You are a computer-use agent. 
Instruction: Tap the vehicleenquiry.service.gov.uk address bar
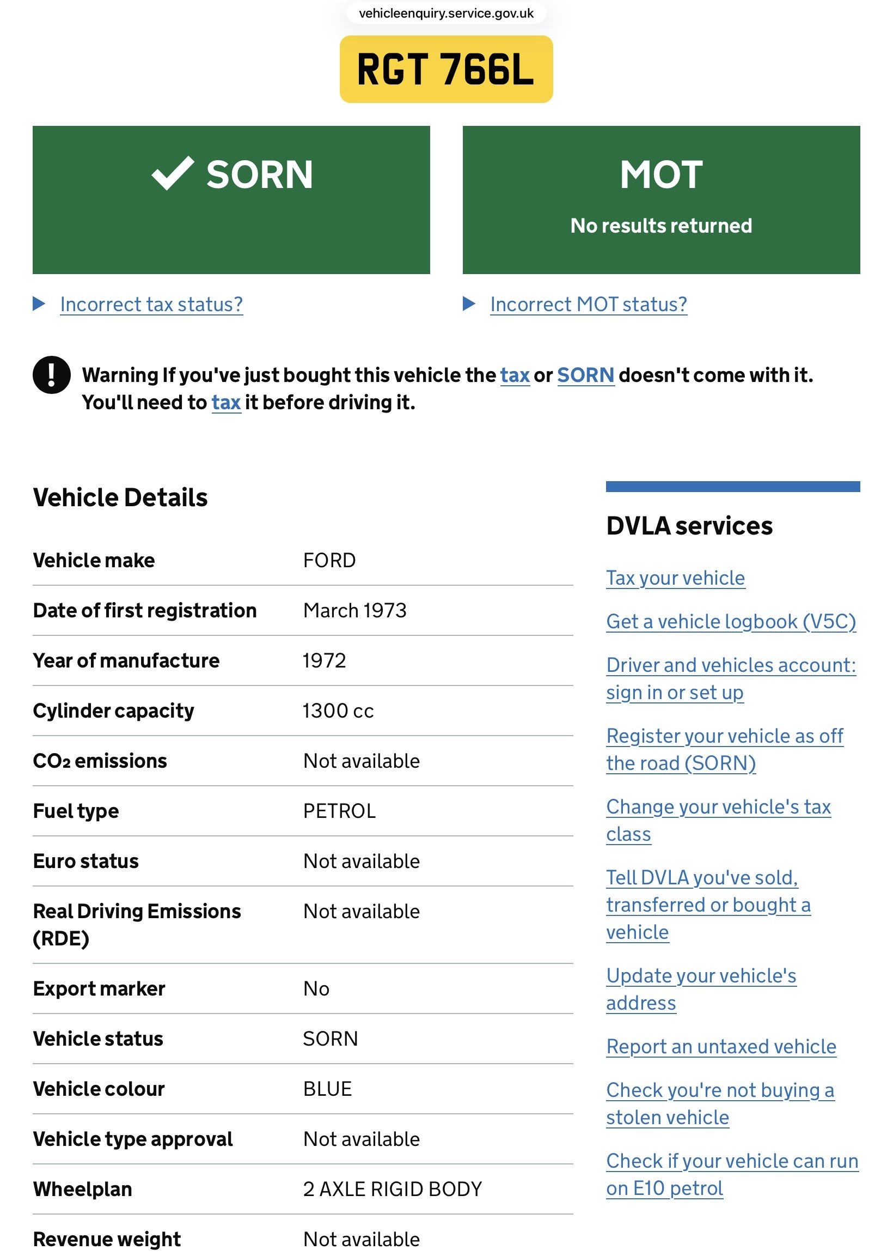(446, 13)
